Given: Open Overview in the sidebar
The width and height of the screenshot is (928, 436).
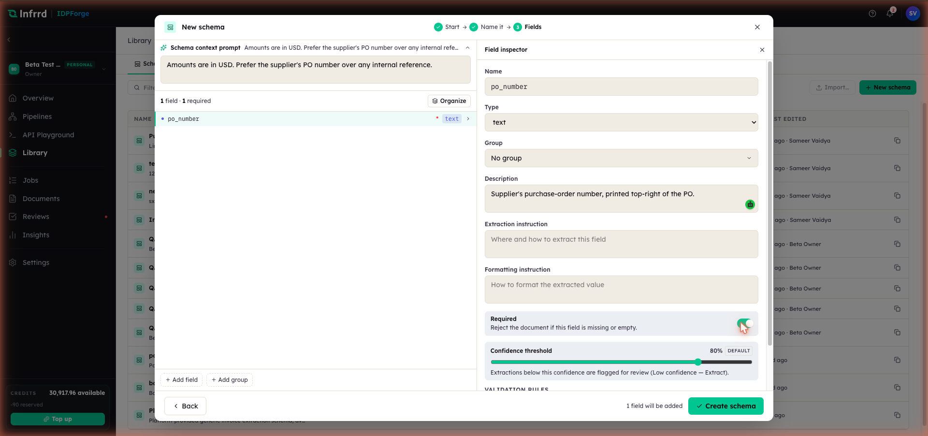Looking at the screenshot, I should (38, 98).
